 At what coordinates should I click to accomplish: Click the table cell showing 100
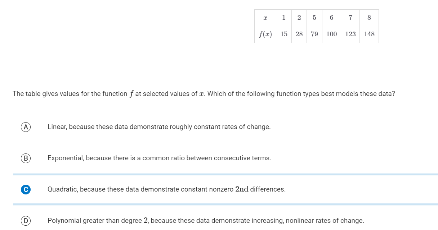point(331,34)
